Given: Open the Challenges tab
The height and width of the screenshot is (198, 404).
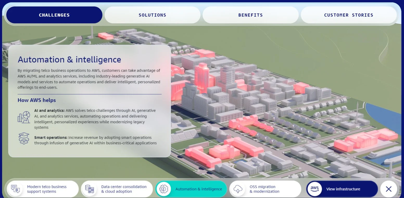Looking at the screenshot, I should [54, 15].
